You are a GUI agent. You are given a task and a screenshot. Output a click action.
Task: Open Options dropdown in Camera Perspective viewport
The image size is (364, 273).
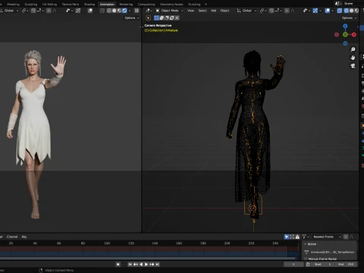coord(349,18)
